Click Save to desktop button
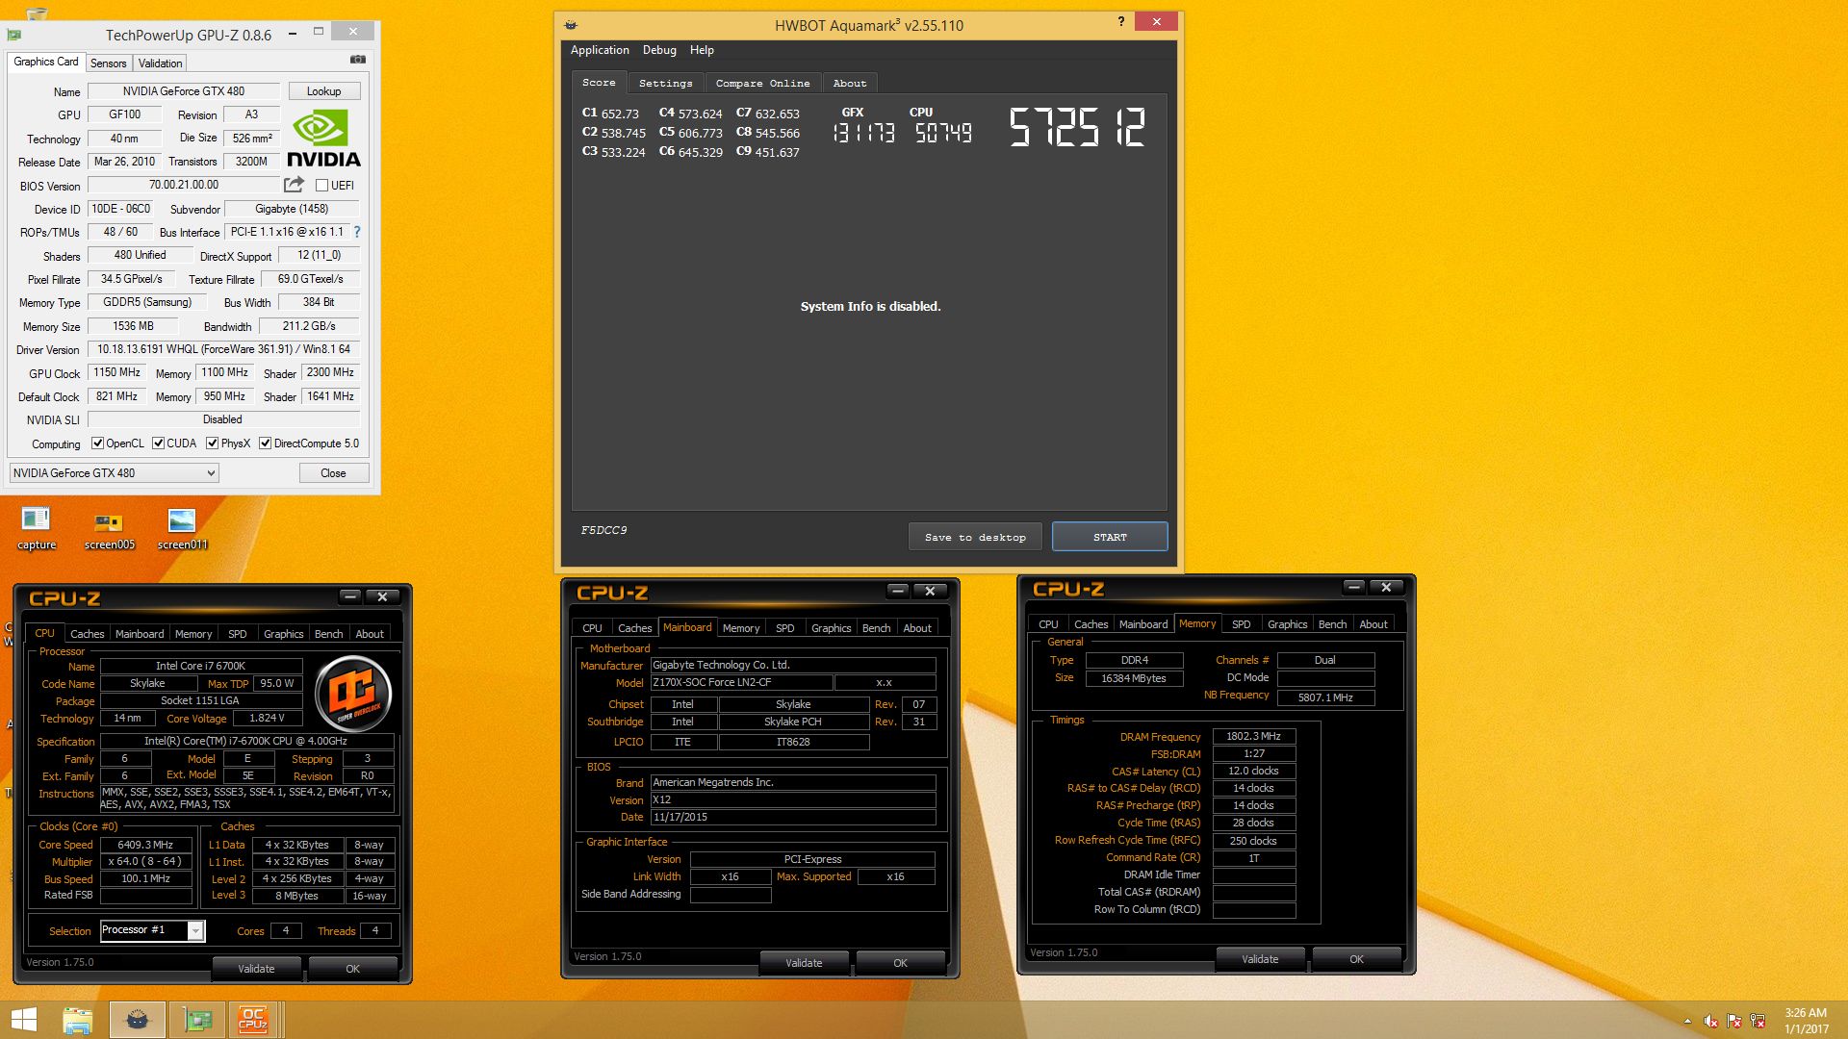1848x1039 pixels. (975, 537)
